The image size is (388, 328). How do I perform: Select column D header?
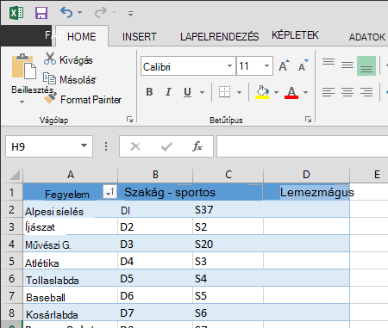(306, 175)
